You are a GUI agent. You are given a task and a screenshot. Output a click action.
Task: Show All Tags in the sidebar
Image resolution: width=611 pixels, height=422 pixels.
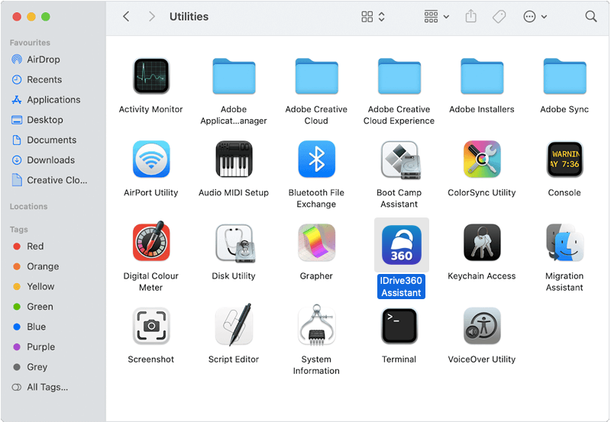click(x=40, y=388)
